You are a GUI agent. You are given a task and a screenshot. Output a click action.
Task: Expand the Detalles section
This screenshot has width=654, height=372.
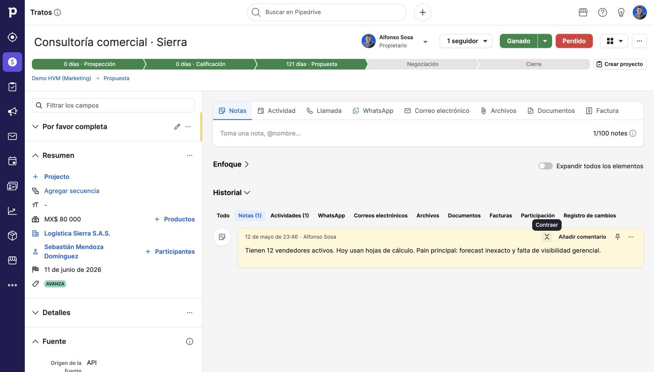click(35, 313)
